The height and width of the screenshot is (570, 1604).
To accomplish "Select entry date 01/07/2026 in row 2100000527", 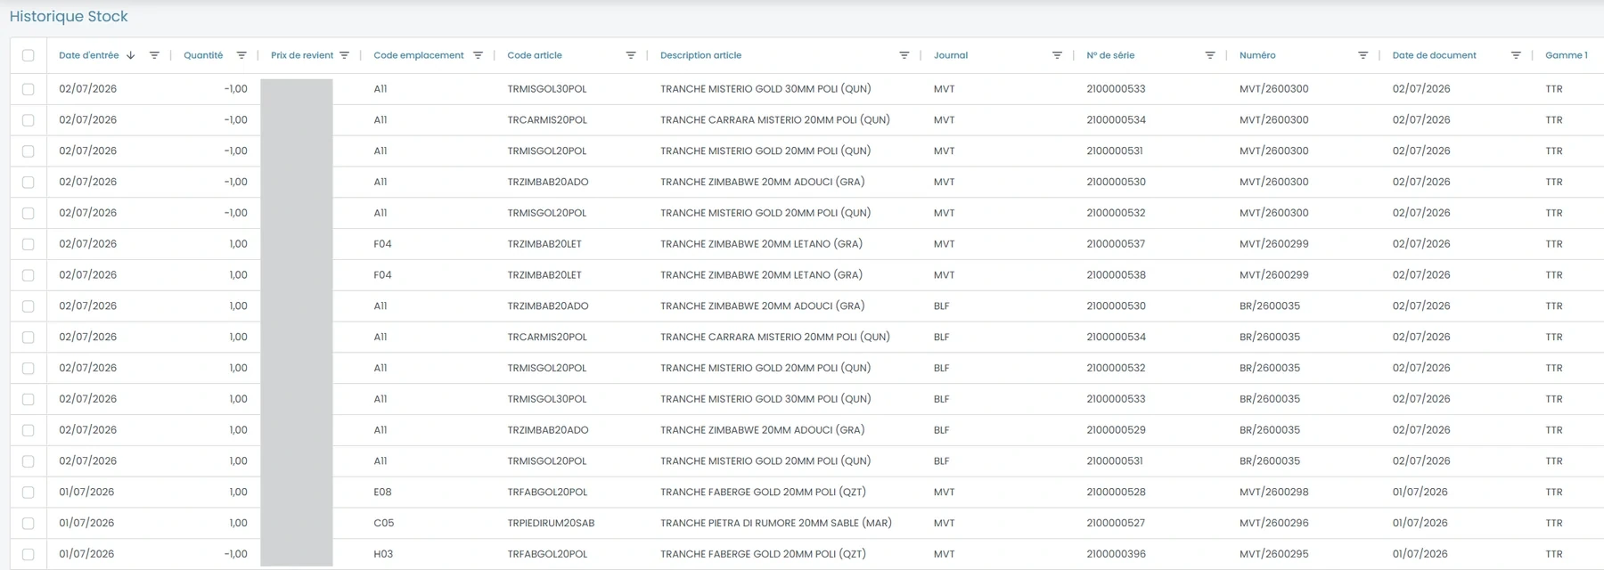I will [86, 523].
